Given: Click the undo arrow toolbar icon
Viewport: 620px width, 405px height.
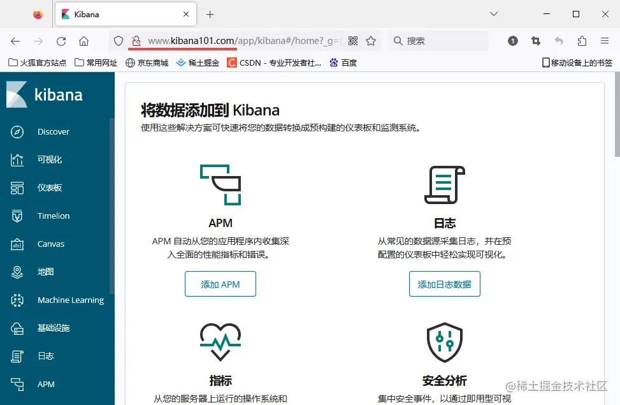Looking at the screenshot, I should tap(559, 41).
